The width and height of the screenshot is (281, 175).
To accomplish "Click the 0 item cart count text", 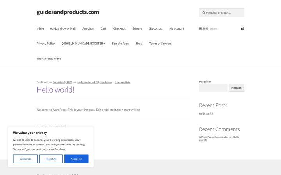I will 213,28.
